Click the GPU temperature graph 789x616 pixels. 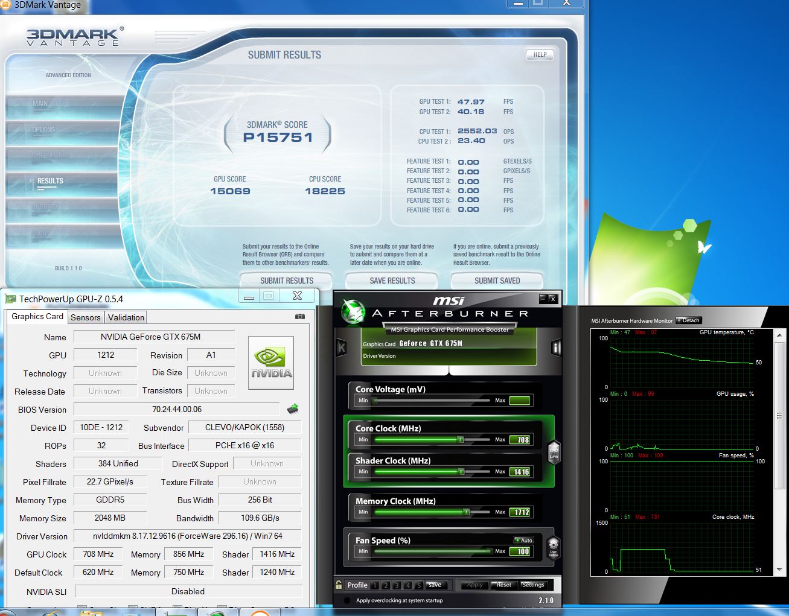(x=682, y=362)
